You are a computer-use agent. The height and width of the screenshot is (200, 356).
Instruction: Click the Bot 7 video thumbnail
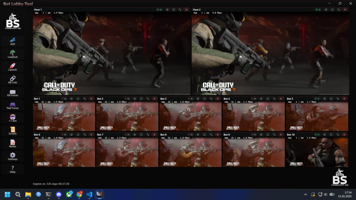[x=127, y=153]
